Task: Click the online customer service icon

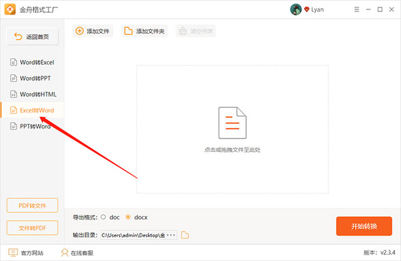Action: click(64, 252)
